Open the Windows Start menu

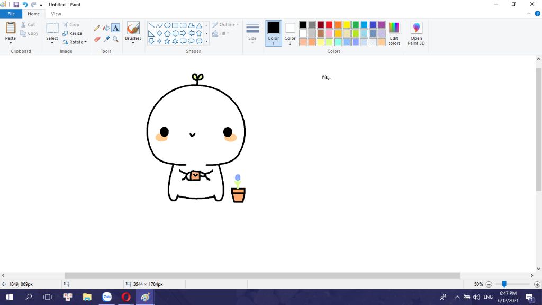(10, 297)
